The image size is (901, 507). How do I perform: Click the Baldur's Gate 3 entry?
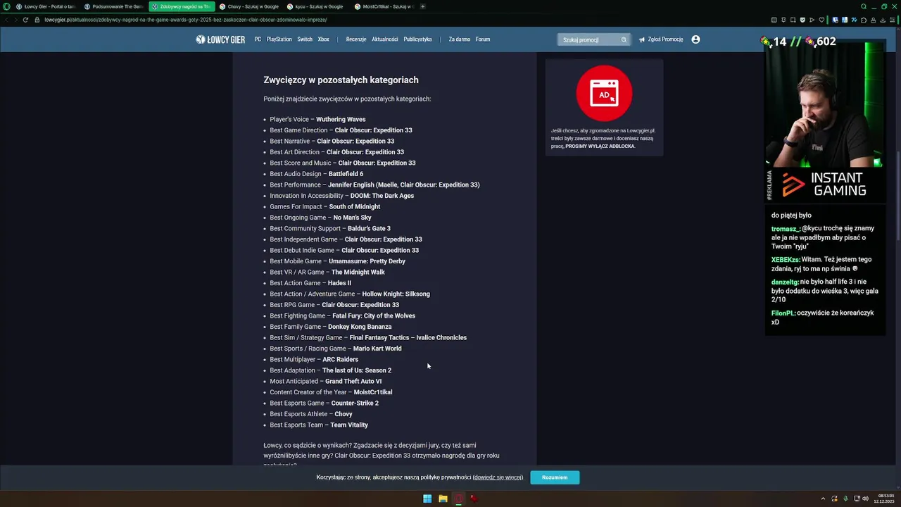(x=369, y=228)
